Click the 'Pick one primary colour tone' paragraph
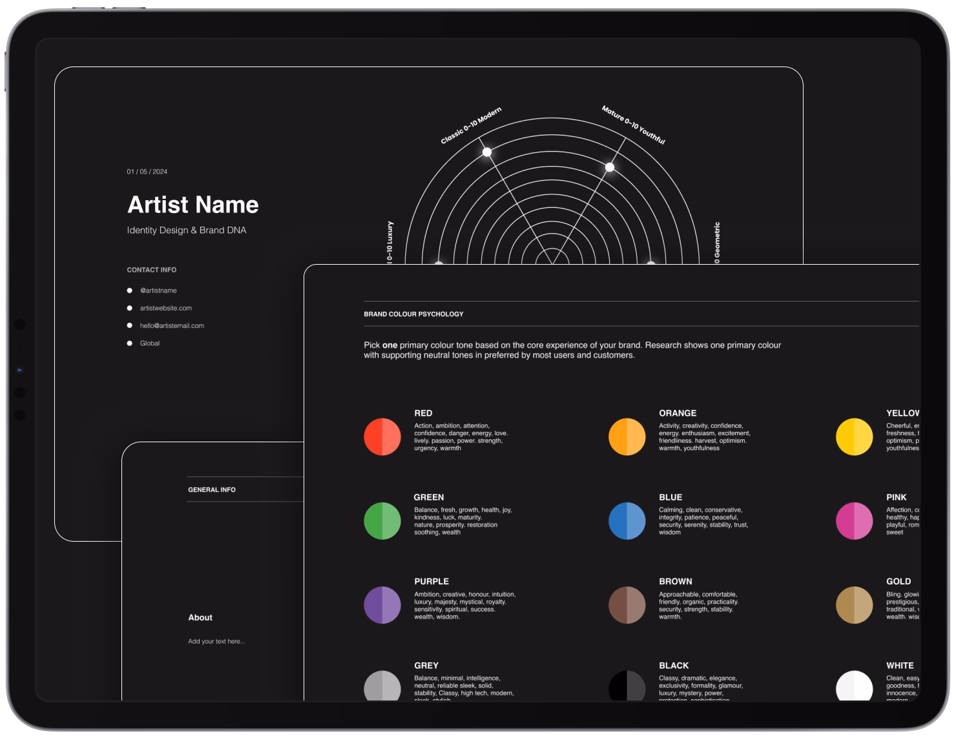Viewport: 956px width, 736px height. click(x=572, y=350)
